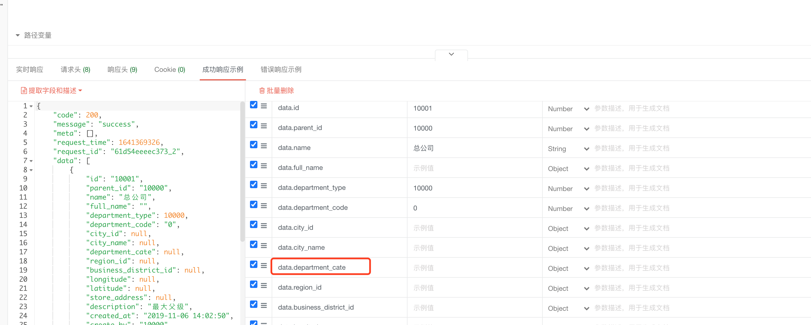Open type dropdown for data.department_cate row

[x=568, y=268]
